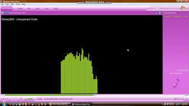Screen dimensions: 189x106
Task: Open the File menu
Action: (x=2, y=4)
